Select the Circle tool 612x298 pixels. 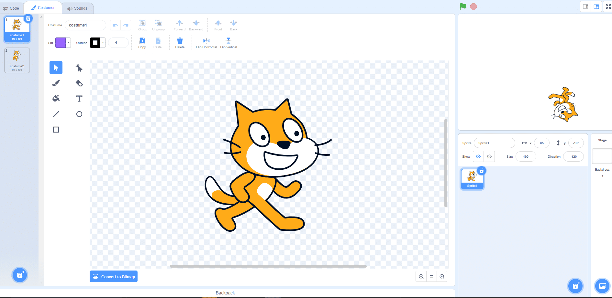click(79, 114)
